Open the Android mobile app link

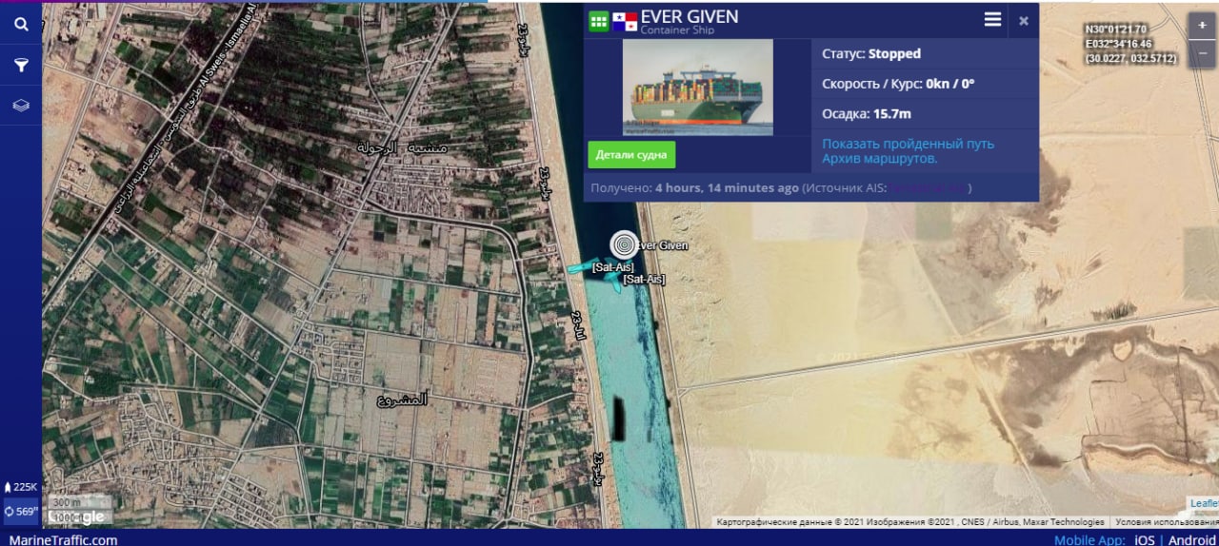click(1191, 539)
